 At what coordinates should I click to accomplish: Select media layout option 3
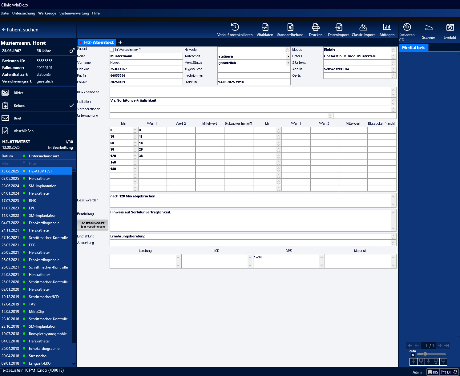click(428, 362)
